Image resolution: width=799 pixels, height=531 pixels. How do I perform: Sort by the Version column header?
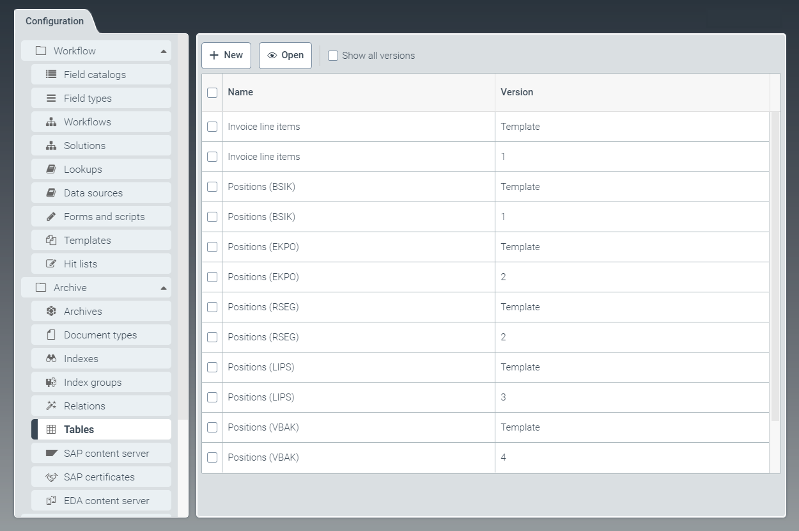(x=516, y=92)
